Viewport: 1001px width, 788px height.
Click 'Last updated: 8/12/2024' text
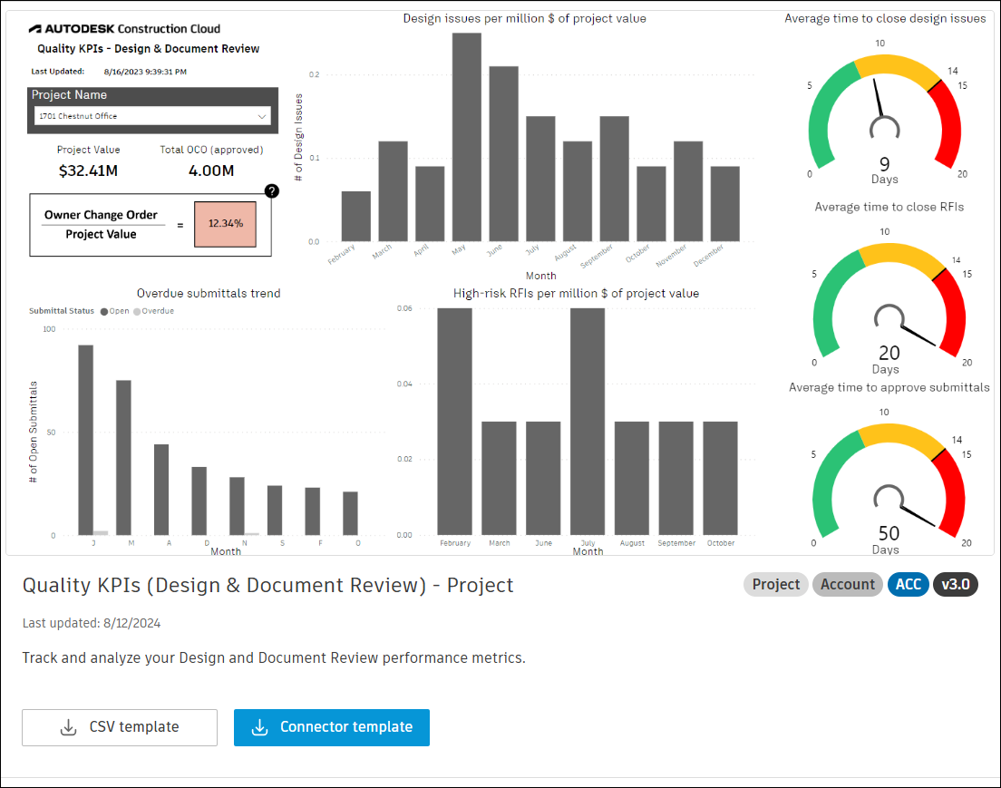tap(92, 623)
